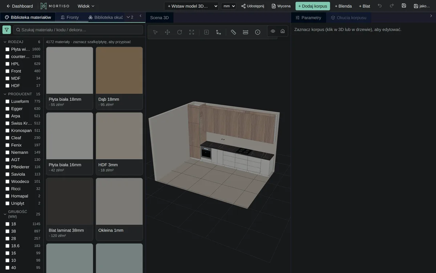Filter by thickness 38 checkbox

coord(7,231)
